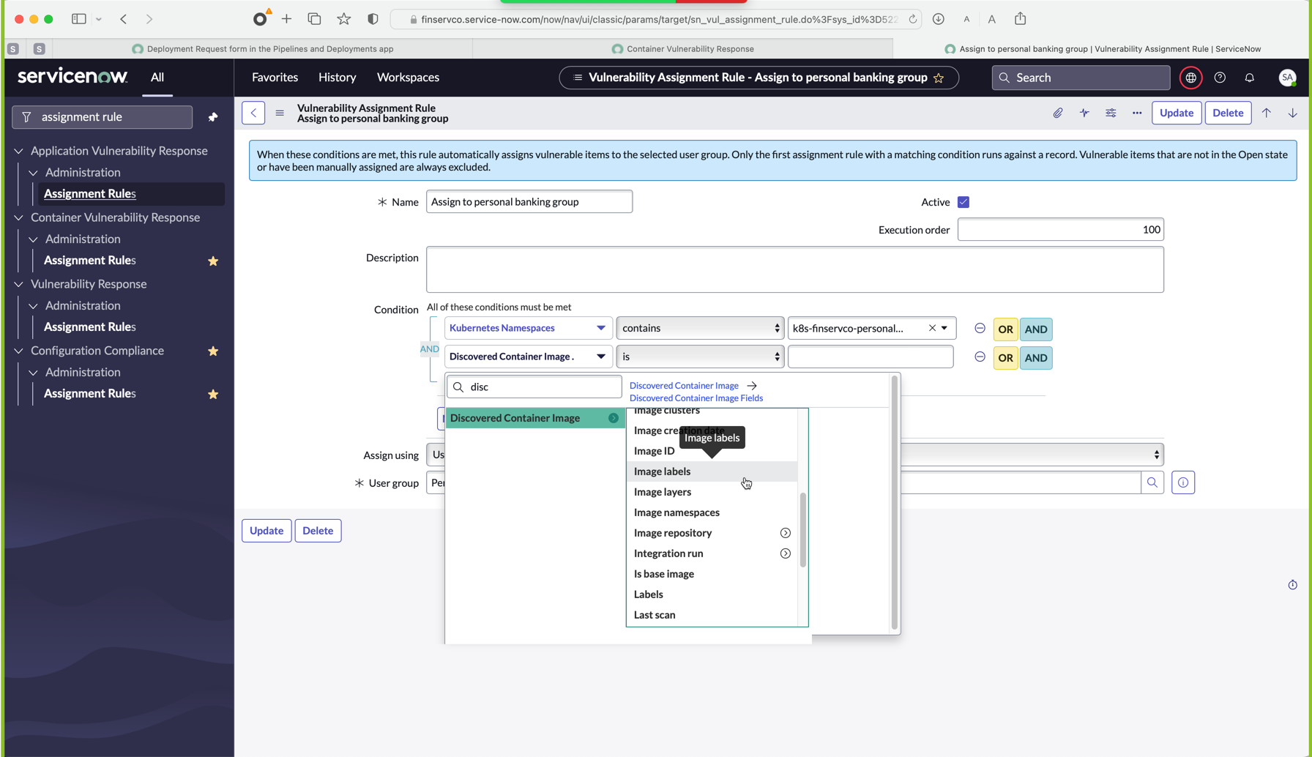Screen dimensions: 1312x757
Task: Expand Integration run related fields
Action: click(786, 553)
